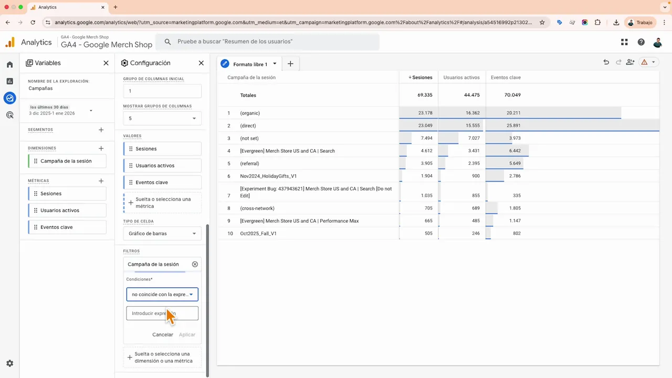672x378 pixels.
Task: Click the browser address bar URL
Action: [293, 23]
